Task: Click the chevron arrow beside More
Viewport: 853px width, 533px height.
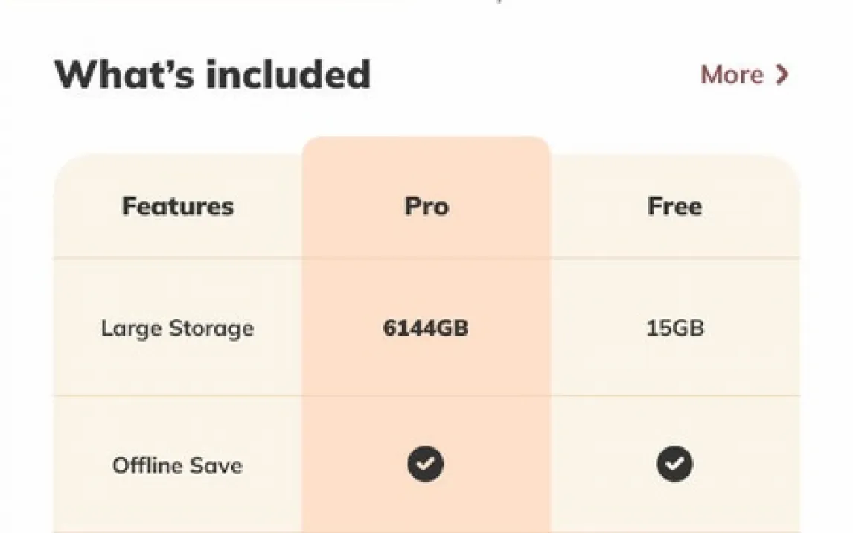Action: pos(782,74)
